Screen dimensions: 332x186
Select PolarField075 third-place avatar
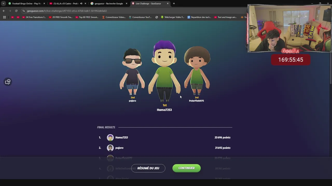[197, 71]
